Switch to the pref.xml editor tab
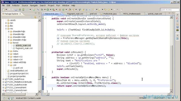 [x=93, y=14]
